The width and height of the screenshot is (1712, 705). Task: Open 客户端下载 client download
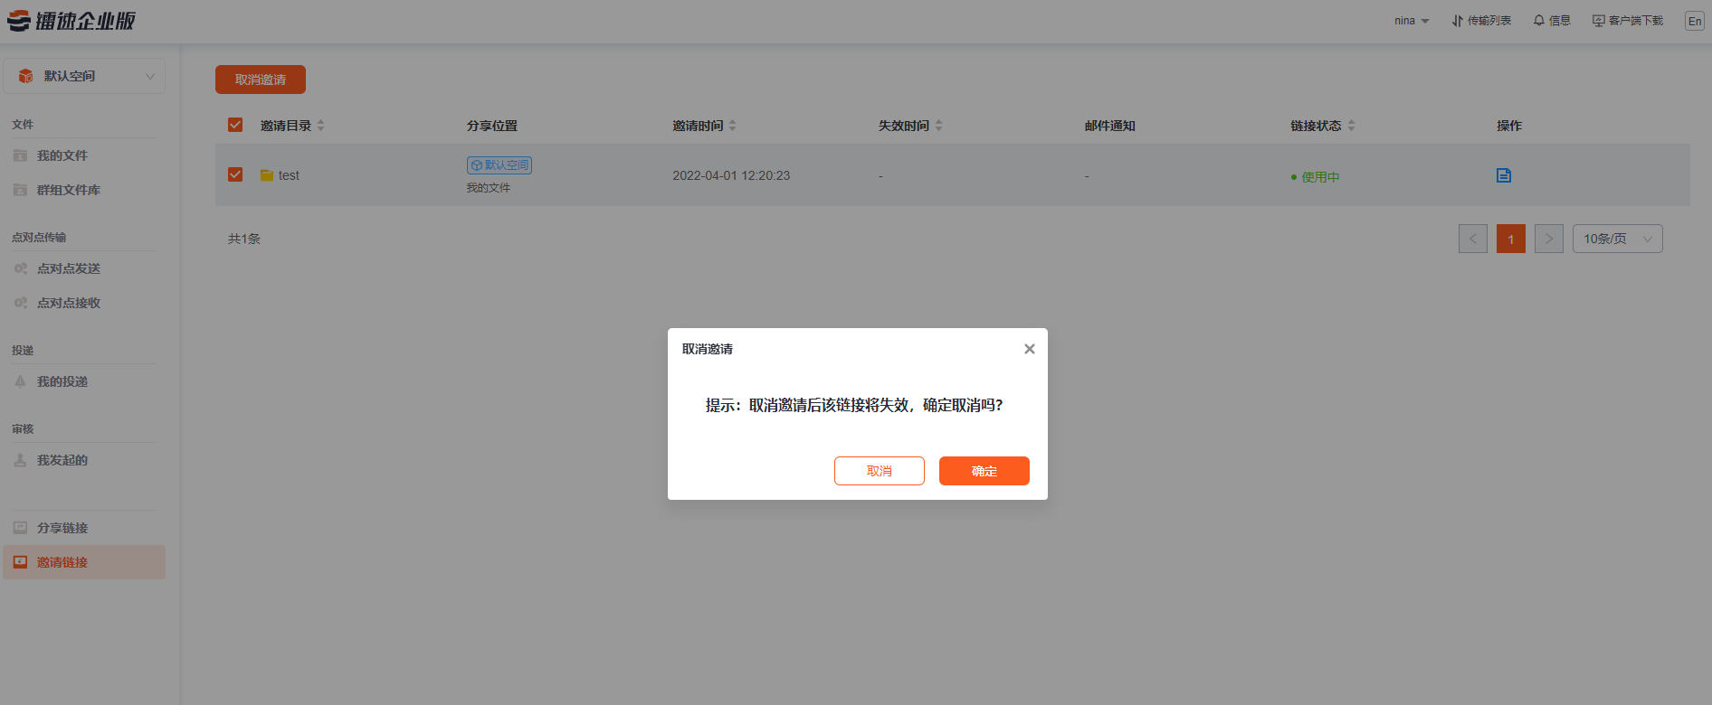pyautogui.click(x=1628, y=21)
